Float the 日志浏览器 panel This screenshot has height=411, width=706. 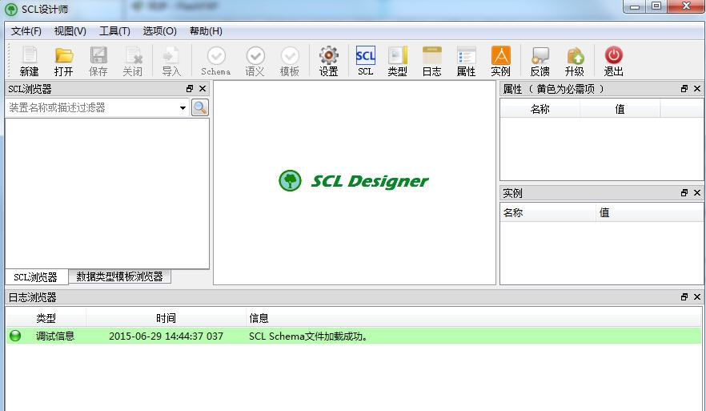click(x=684, y=297)
